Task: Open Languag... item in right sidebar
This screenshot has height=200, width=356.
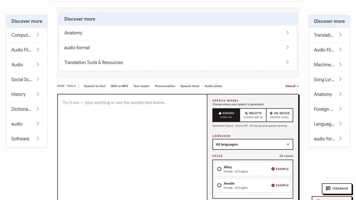Action: [329, 124]
